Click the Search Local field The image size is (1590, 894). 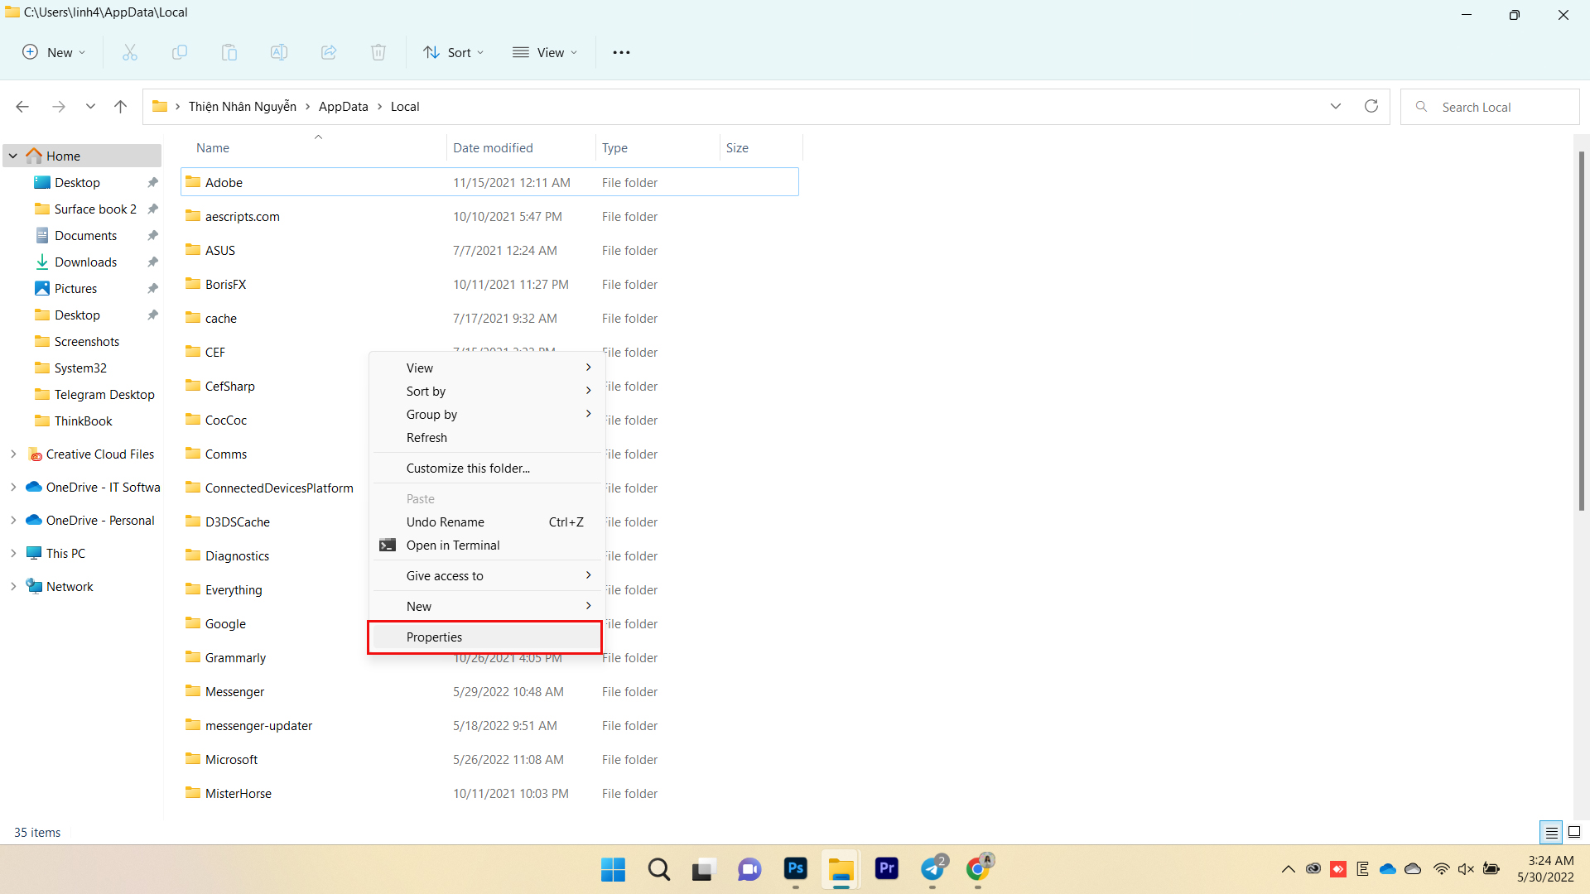(x=1491, y=107)
